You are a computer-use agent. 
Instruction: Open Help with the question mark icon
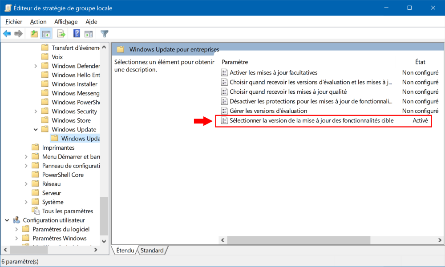pos(77,33)
